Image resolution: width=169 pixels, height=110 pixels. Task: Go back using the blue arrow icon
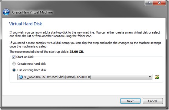click(6, 12)
